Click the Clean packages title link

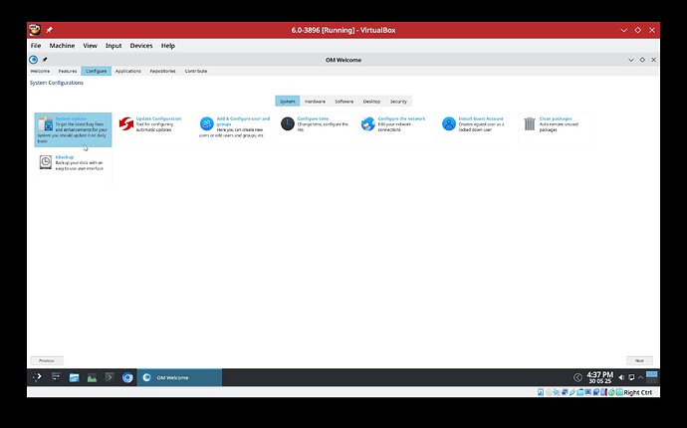556,118
